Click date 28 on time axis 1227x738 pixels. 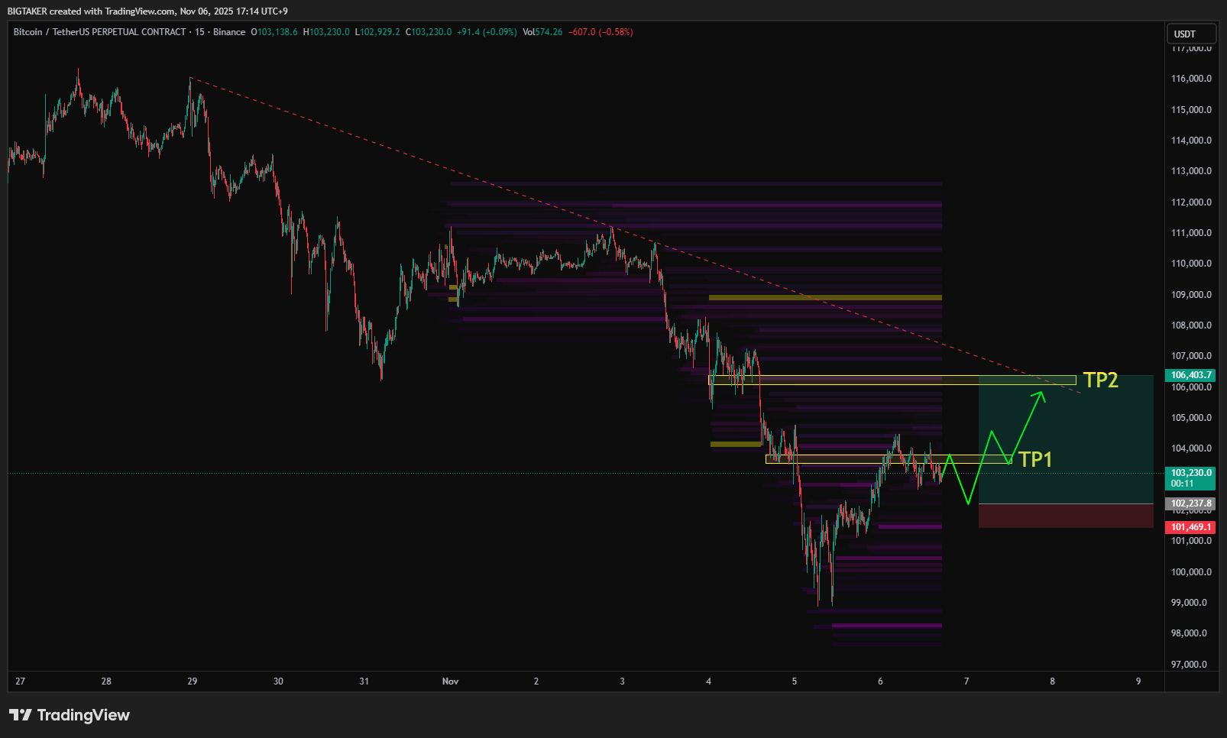point(106,681)
